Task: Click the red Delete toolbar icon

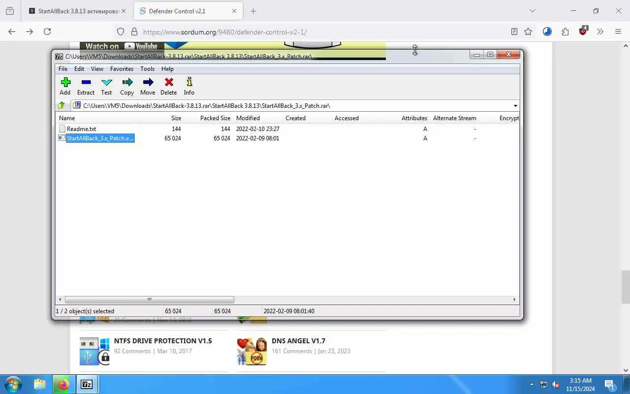Action: (x=168, y=86)
